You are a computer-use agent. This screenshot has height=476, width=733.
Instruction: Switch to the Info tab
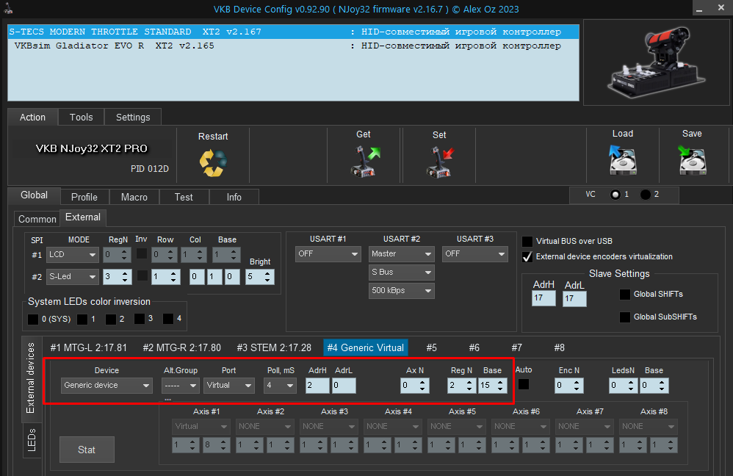click(x=234, y=198)
